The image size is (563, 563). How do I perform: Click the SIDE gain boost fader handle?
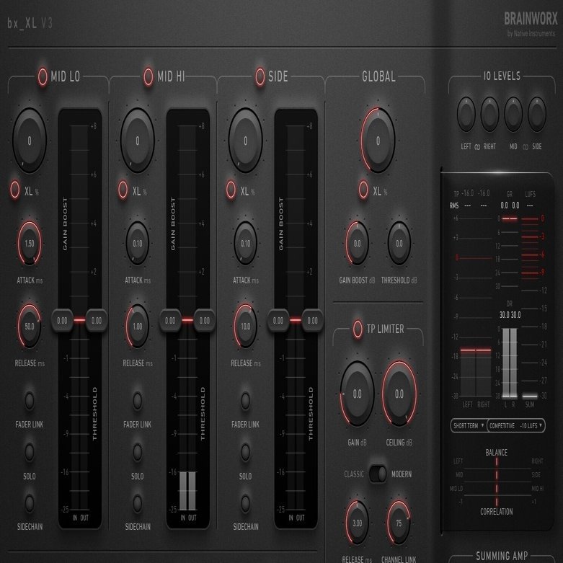pyautogui.click(x=278, y=320)
